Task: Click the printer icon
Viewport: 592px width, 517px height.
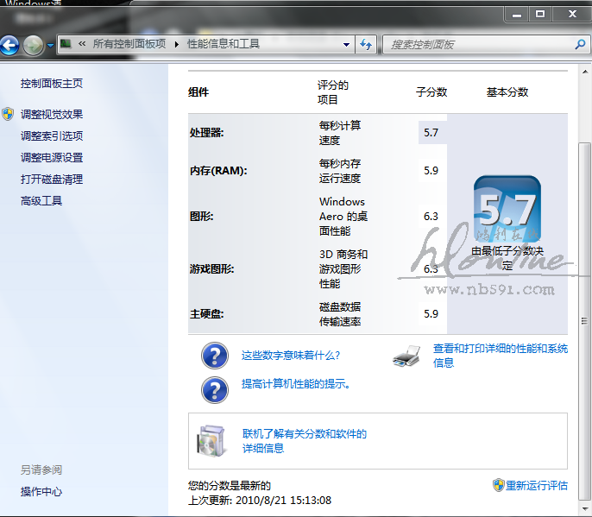Action: [x=406, y=355]
